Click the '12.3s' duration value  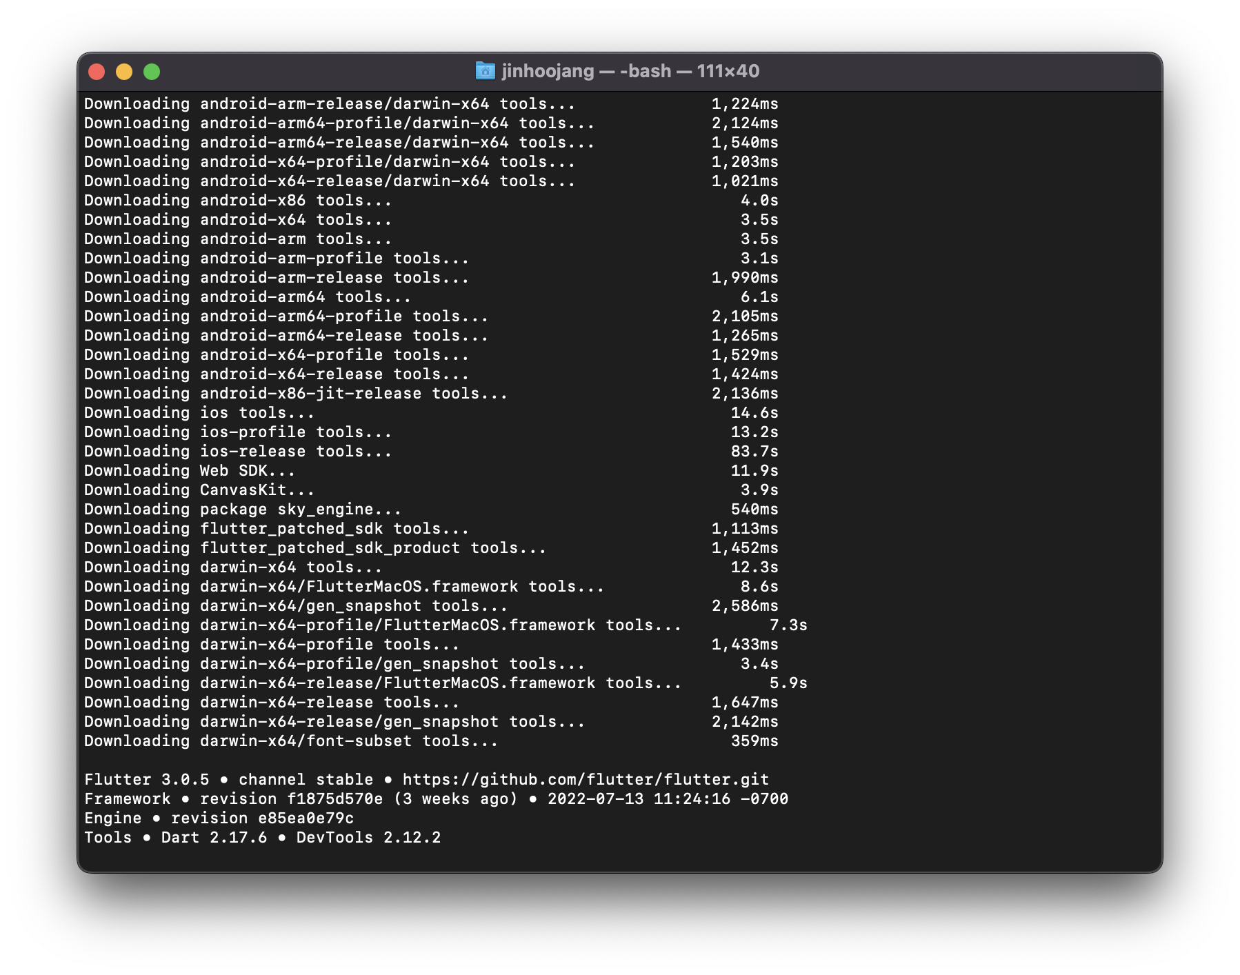click(x=754, y=567)
